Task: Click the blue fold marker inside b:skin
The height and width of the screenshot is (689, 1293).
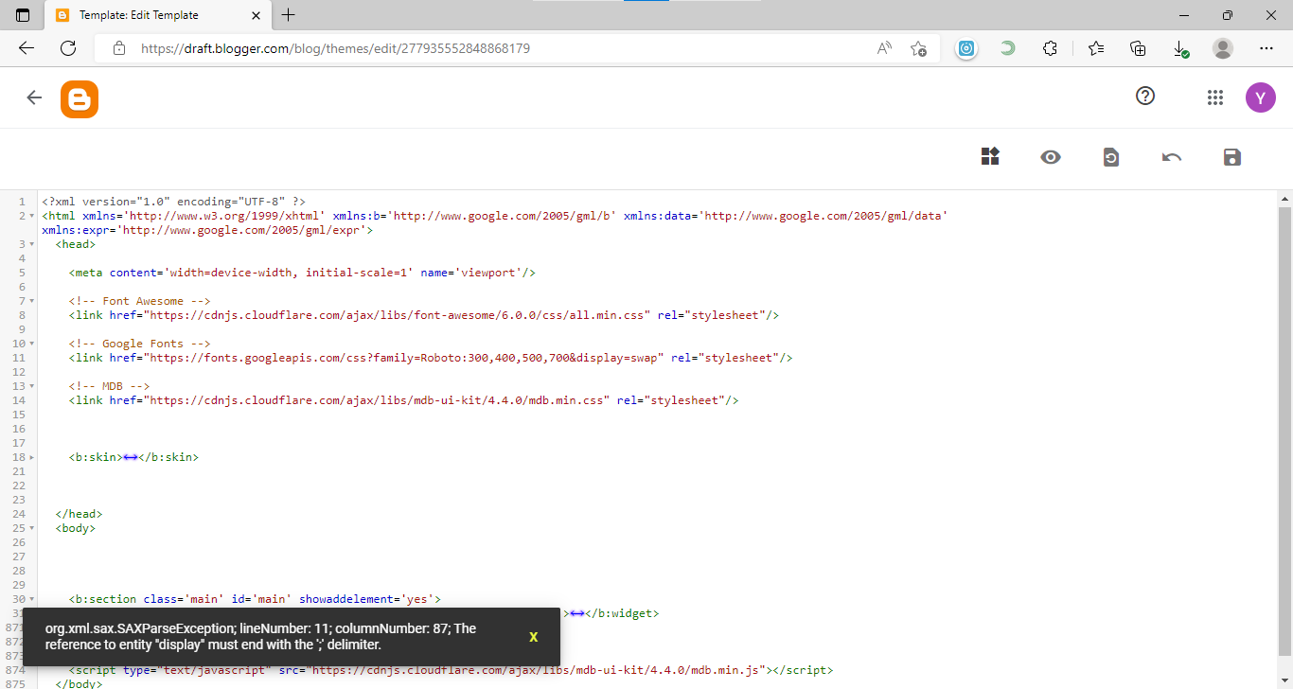Action: point(131,457)
